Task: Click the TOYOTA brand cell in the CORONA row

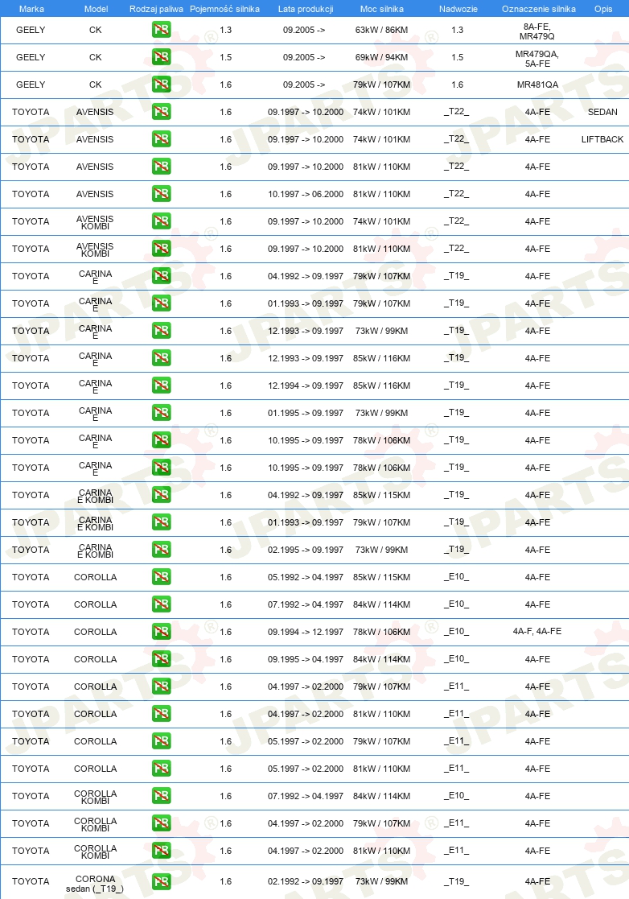Action: pos(31,882)
